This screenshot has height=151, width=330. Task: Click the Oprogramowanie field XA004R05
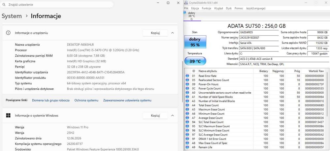pos(259,32)
